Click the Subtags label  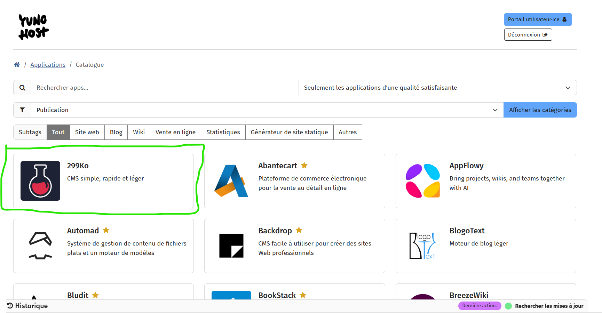pos(30,132)
